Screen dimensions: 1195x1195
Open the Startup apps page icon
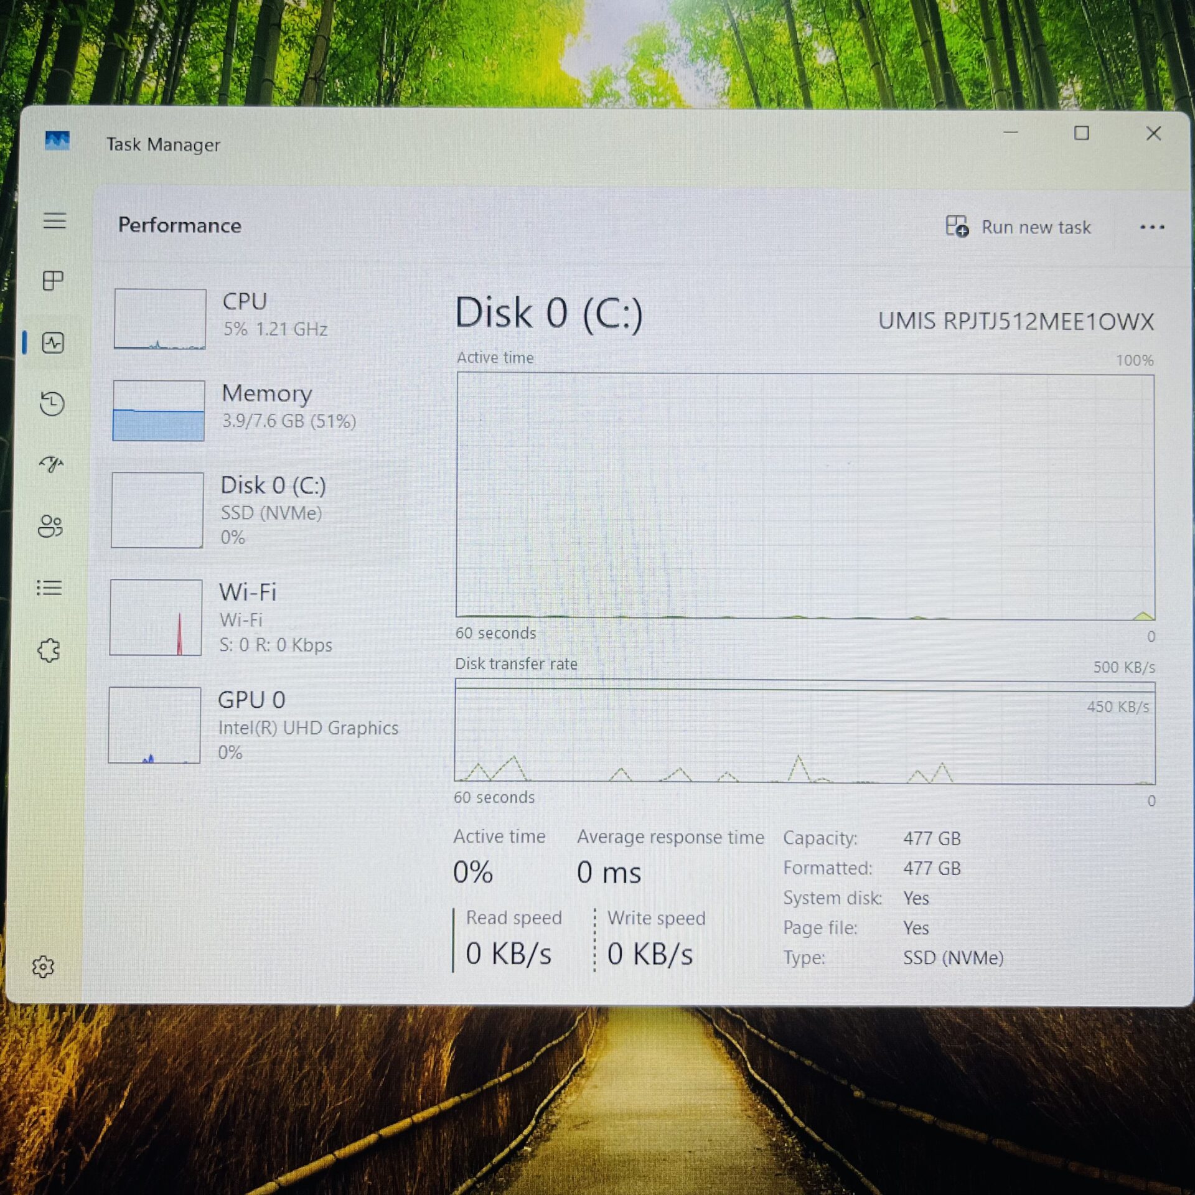tap(51, 464)
